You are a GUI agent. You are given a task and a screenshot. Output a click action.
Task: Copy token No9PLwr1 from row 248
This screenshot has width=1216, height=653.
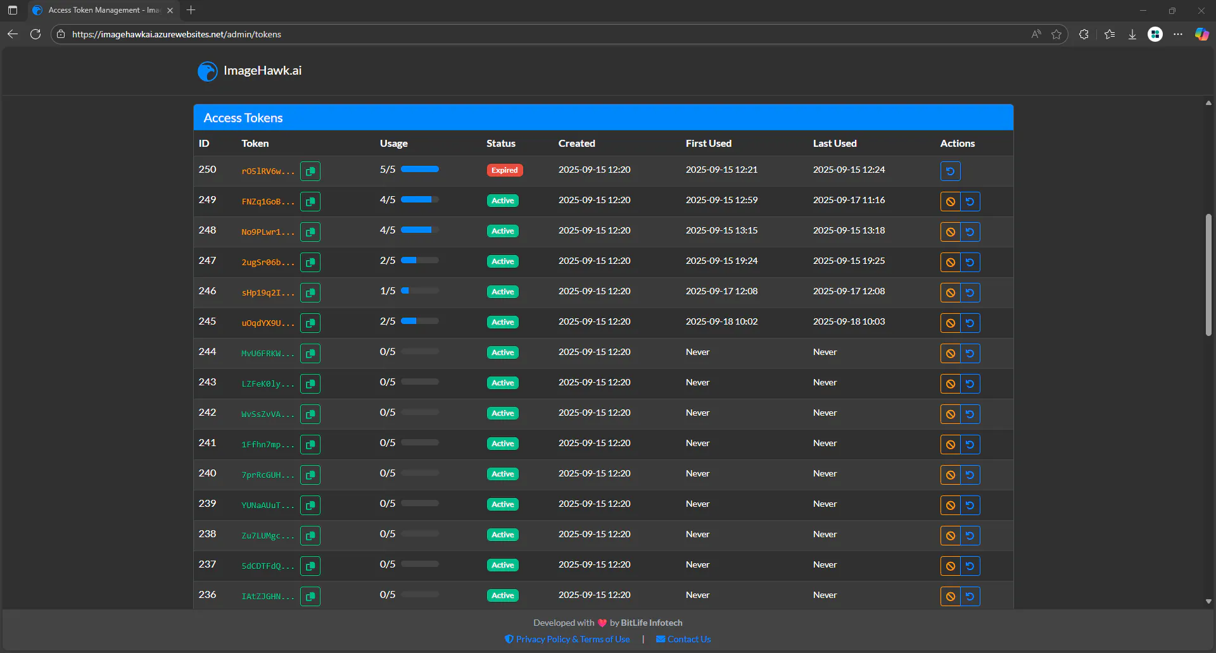click(310, 232)
